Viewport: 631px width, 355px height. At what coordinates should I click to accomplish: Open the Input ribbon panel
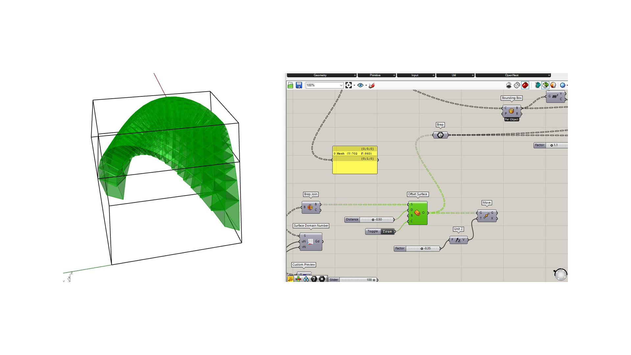point(415,75)
